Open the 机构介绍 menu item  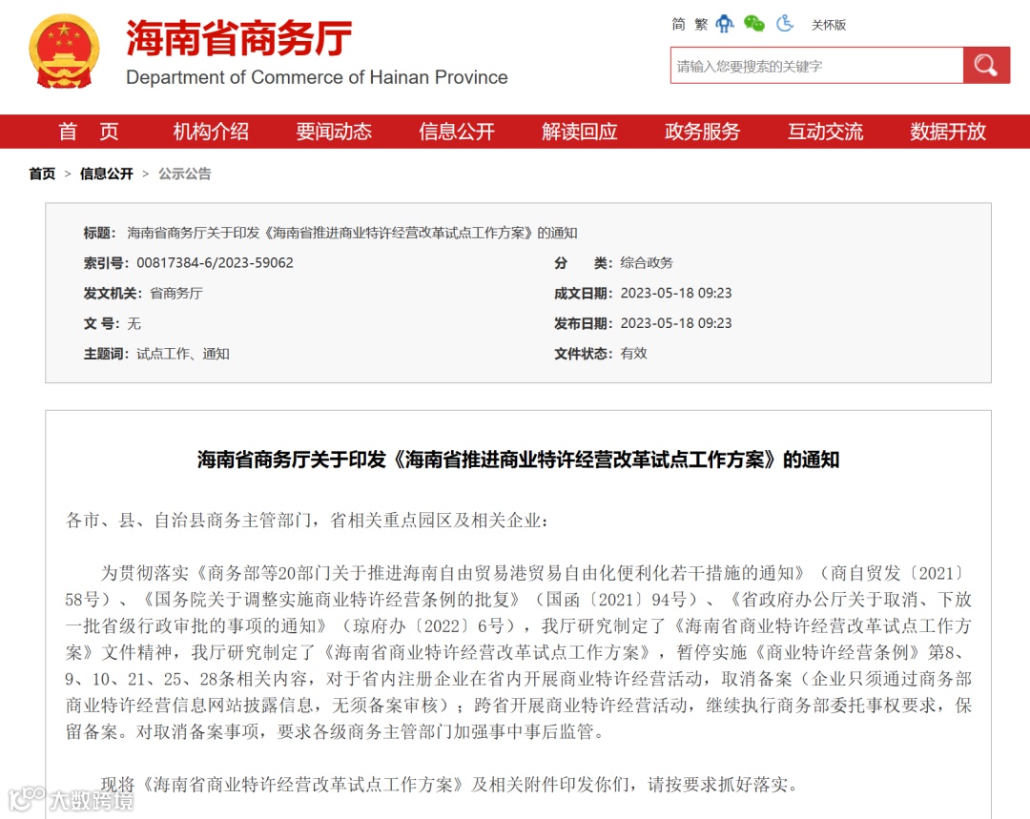pos(211,132)
